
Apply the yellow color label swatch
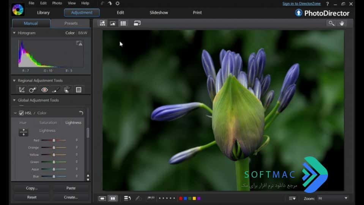click(x=194, y=198)
